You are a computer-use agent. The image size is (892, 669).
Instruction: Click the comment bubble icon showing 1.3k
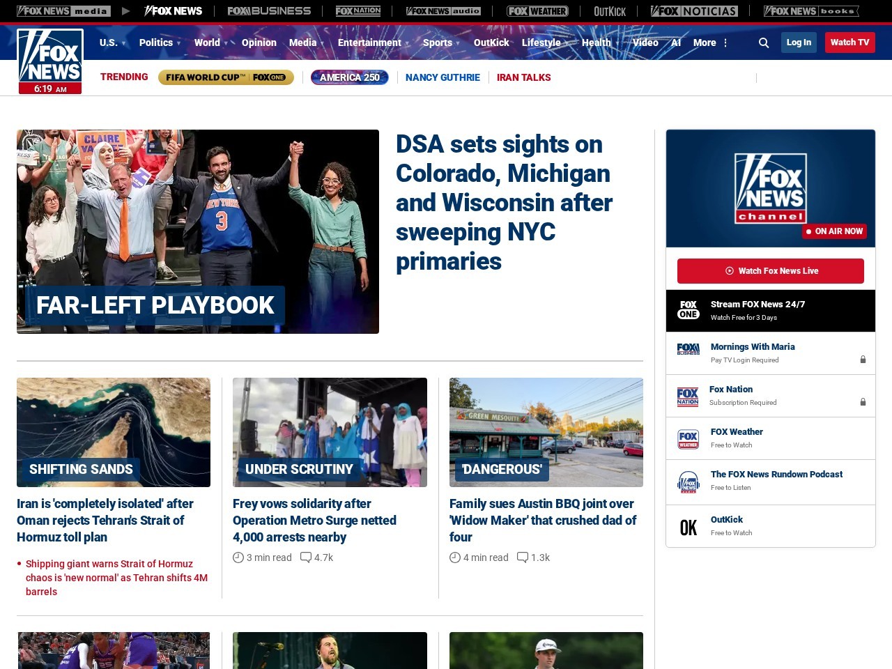(x=523, y=557)
